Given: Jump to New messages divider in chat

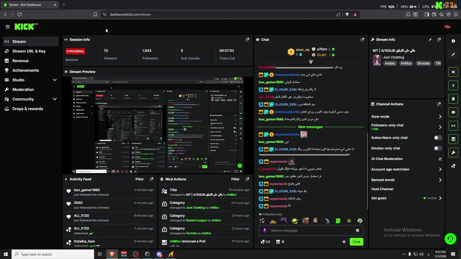Looking at the screenshot, I should pyautogui.click(x=310, y=127).
